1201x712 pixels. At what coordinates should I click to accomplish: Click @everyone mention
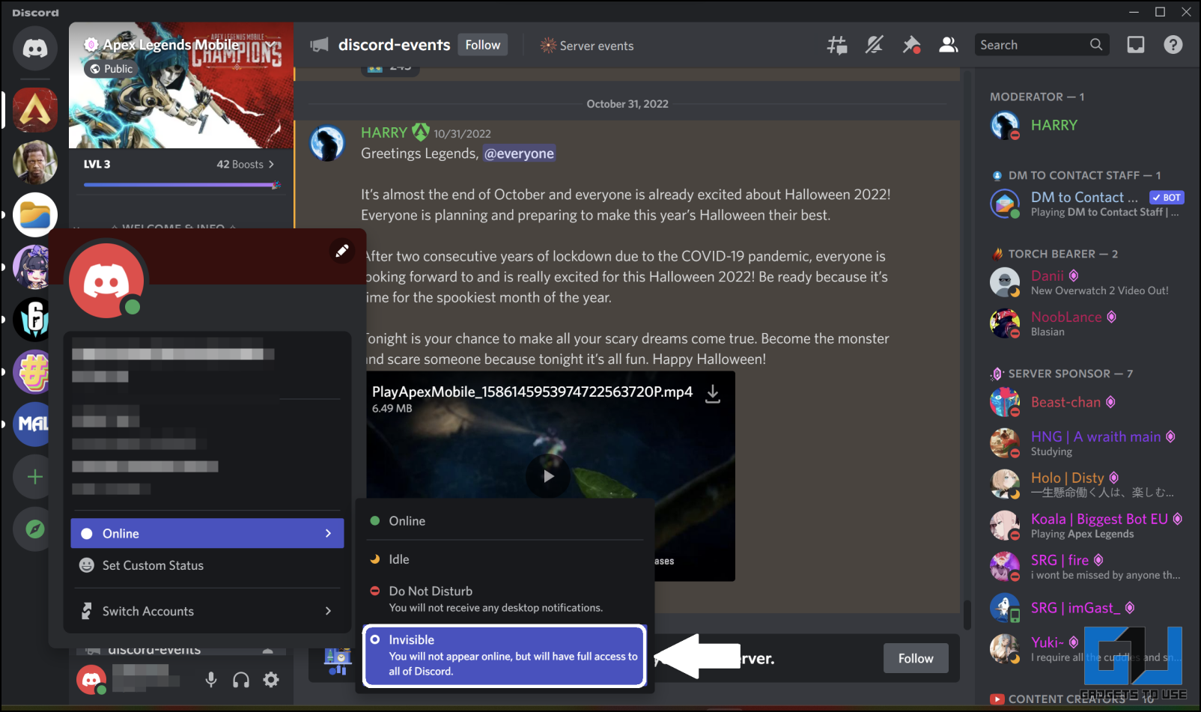(519, 153)
